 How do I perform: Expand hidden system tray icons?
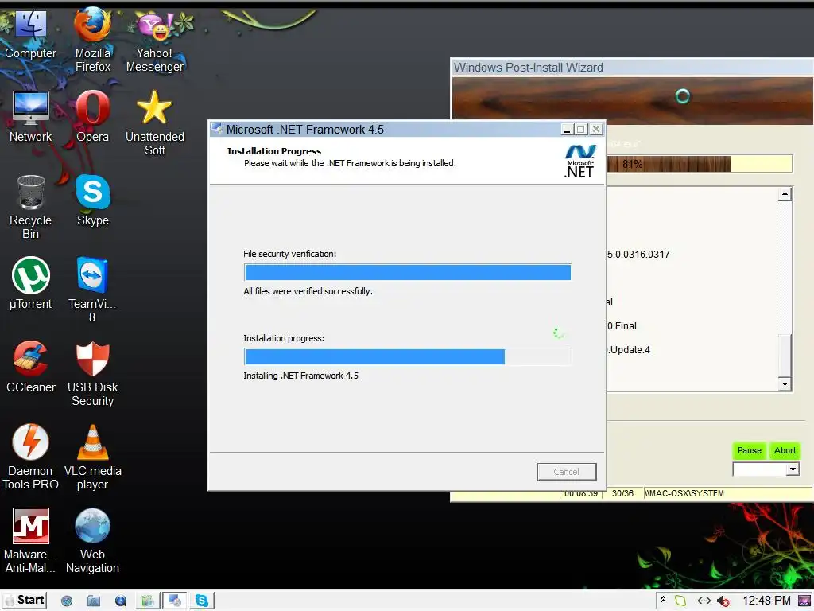point(663,600)
